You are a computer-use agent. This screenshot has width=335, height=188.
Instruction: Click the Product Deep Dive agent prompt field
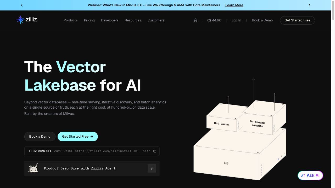pyautogui.click(x=92, y=168)
